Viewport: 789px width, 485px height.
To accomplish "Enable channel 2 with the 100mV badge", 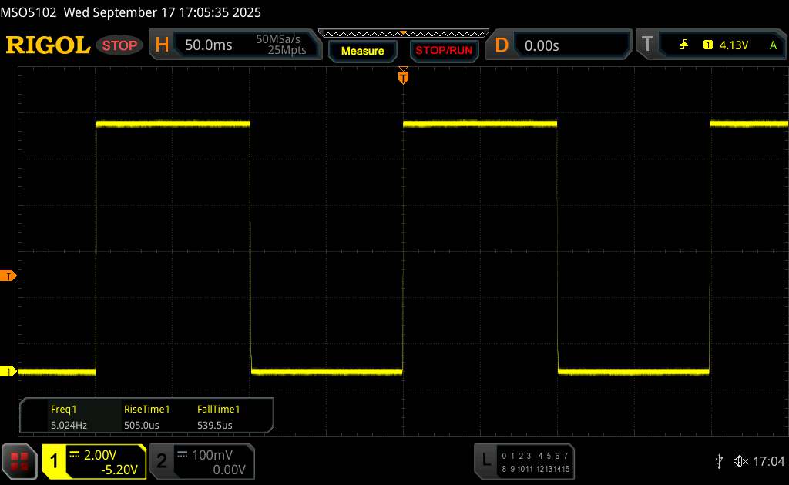I will pos(162,461).
